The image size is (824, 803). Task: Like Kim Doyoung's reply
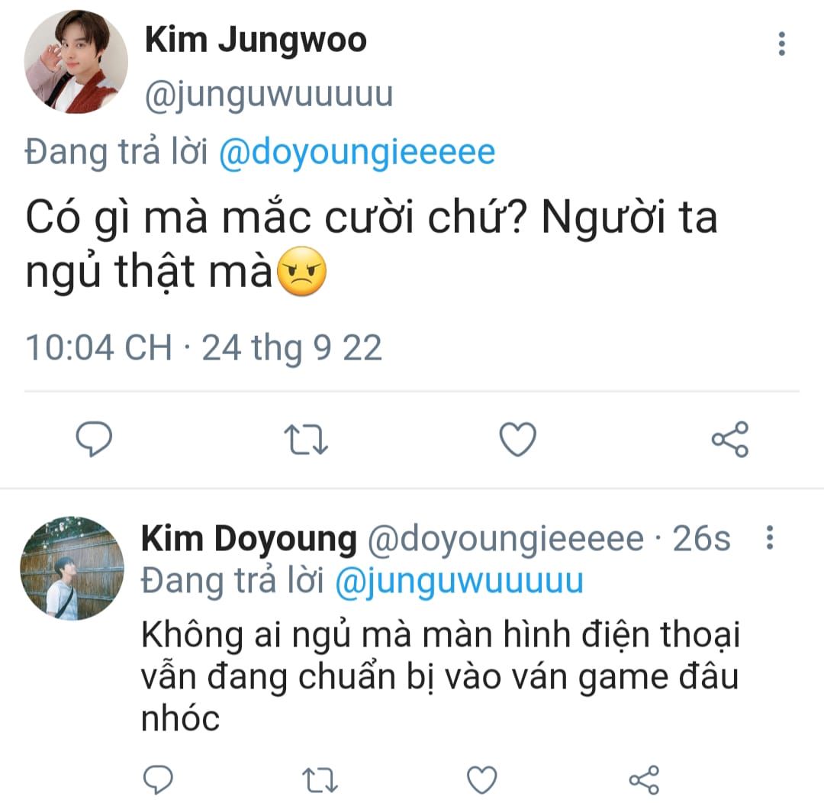481,780
